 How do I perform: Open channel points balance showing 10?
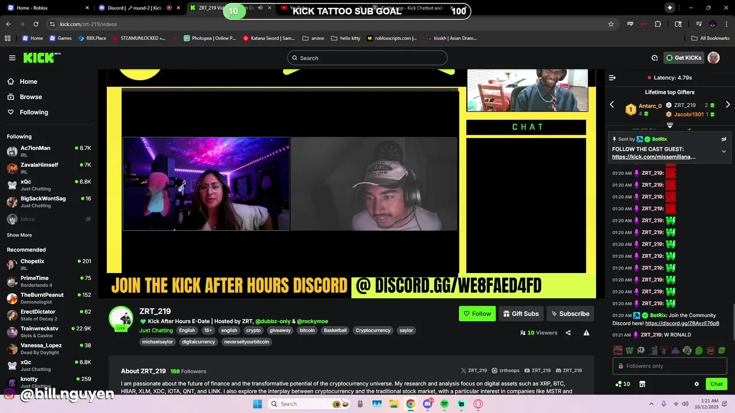[x=622, y=384]
